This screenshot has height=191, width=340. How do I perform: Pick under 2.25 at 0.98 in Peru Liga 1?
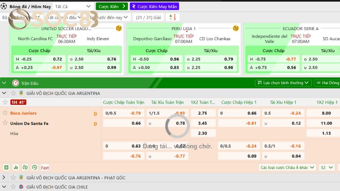[211, 67]
